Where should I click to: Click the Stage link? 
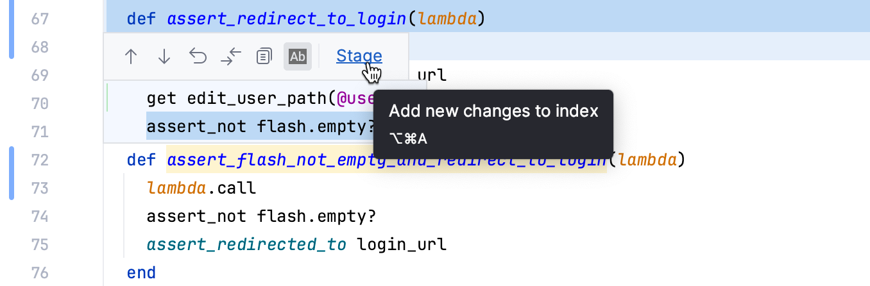click(359, 56)
